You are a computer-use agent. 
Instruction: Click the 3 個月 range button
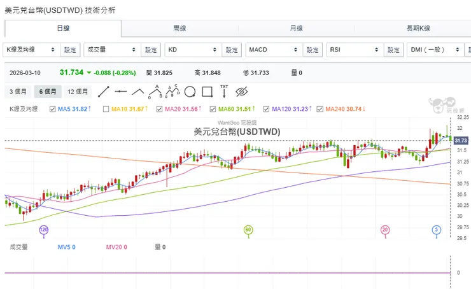[18, 92]
